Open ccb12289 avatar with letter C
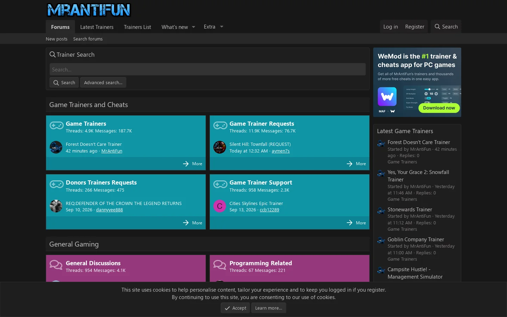Image resolution: width=507 pixels, height=317 pixels. (220, 206)
